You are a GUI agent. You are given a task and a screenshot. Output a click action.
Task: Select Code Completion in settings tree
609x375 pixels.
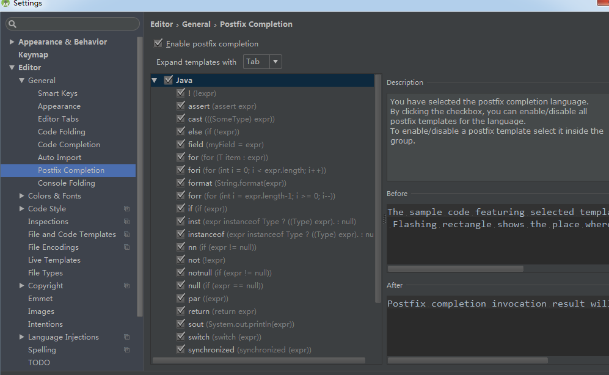[x=69, y=144]
